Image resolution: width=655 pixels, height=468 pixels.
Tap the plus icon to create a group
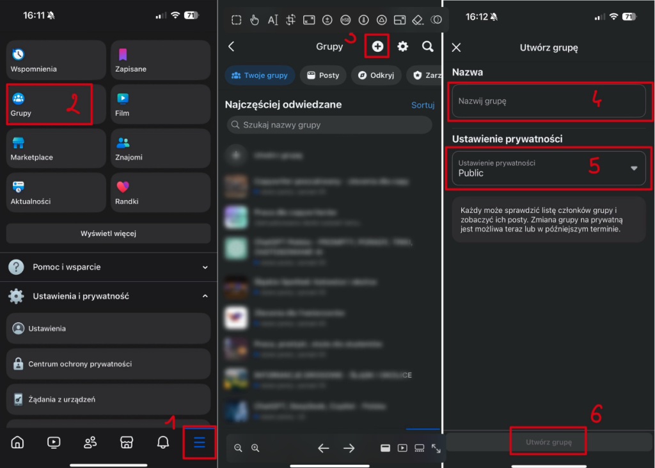click(377, 46)
